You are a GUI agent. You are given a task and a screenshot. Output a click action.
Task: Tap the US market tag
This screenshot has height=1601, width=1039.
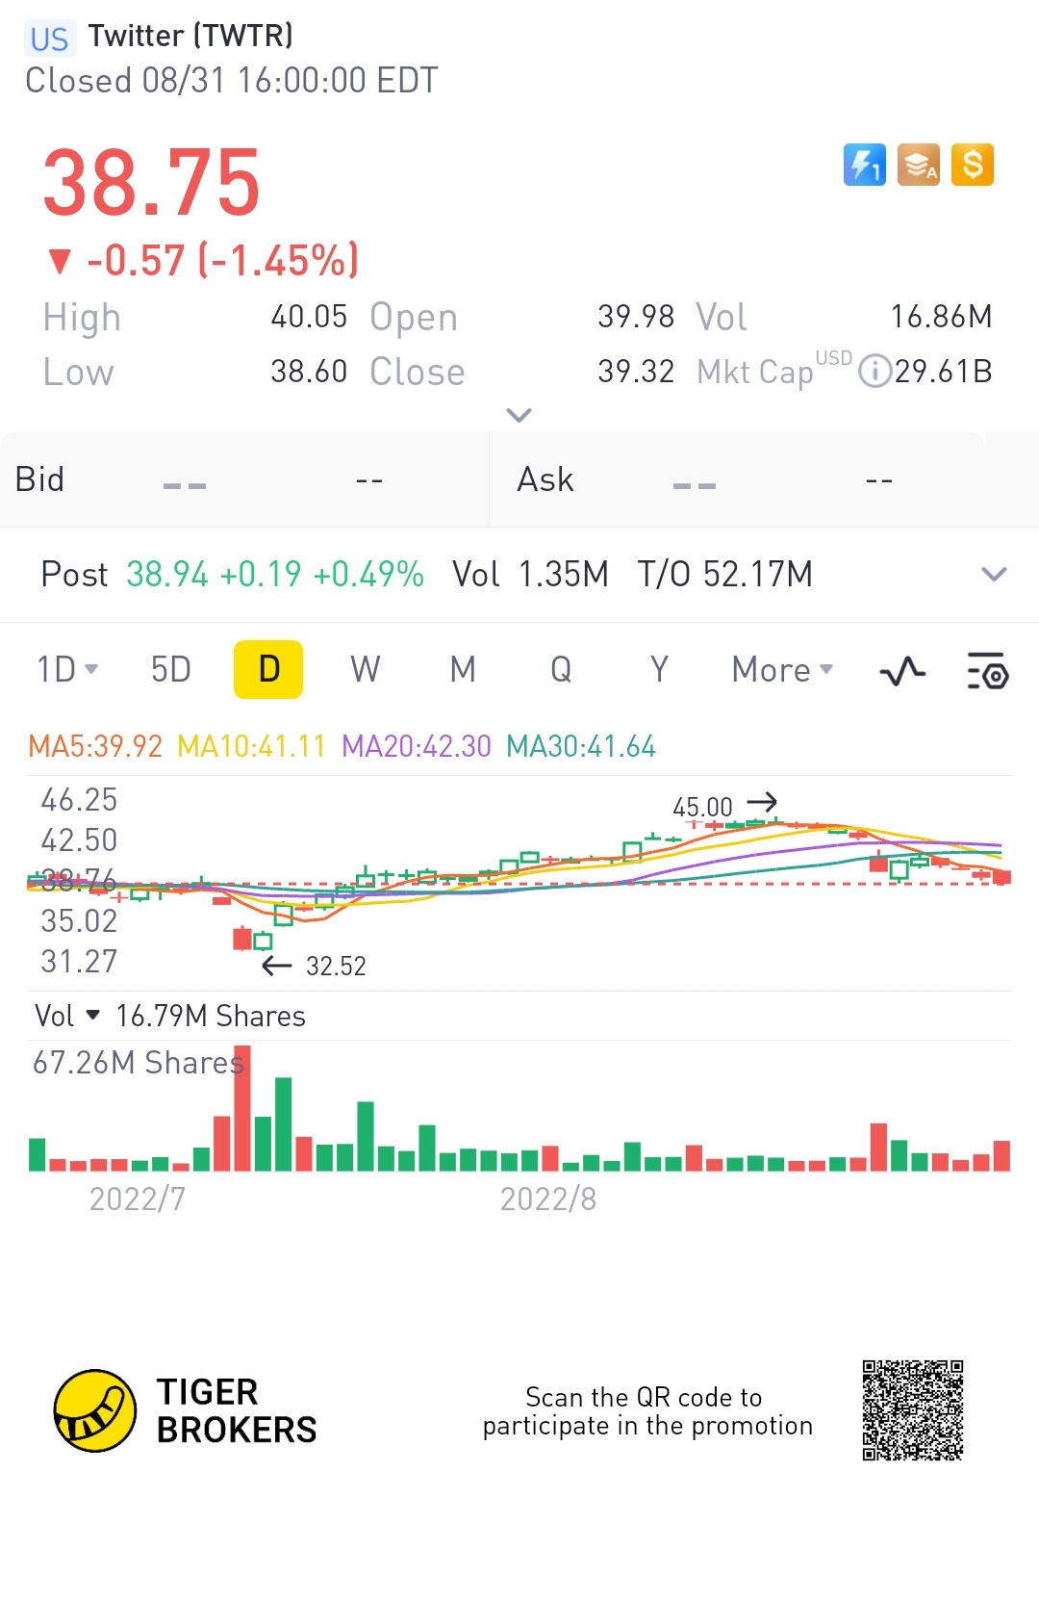(49, 39)
